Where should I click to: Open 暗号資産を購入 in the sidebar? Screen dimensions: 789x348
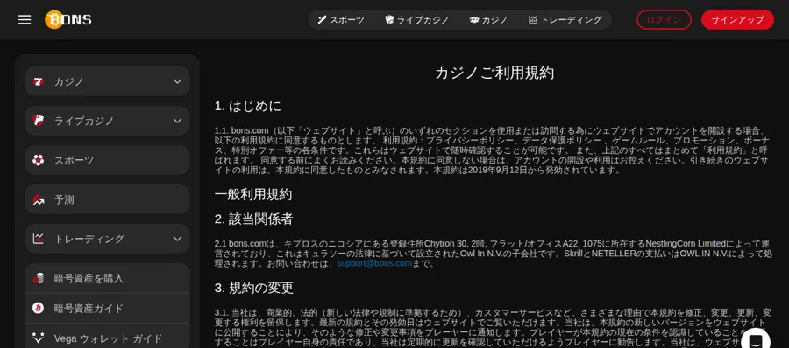(107, 278)
